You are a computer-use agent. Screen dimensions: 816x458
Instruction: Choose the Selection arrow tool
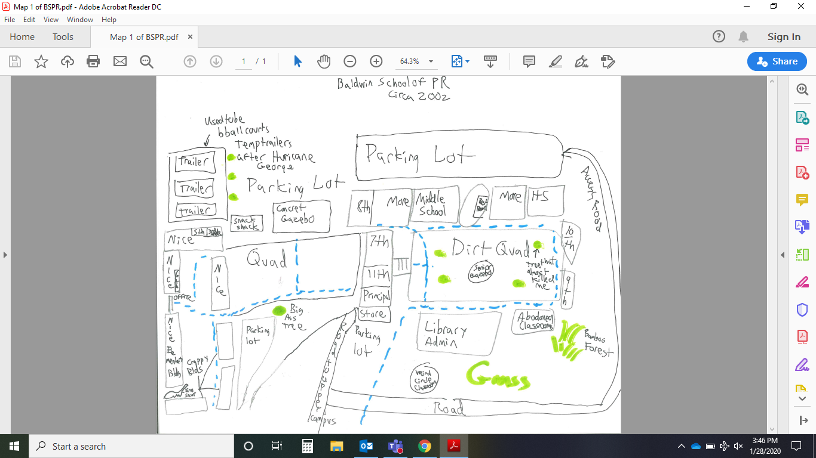297,61
